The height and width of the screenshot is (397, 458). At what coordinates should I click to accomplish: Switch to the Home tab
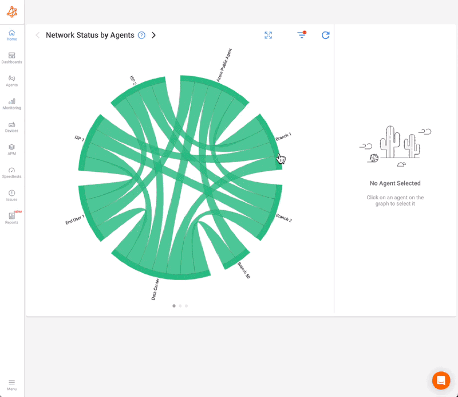(x=11, y=35)
